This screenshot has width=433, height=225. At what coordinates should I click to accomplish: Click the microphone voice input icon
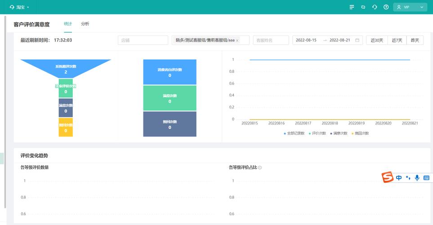[x=417, y=178]
